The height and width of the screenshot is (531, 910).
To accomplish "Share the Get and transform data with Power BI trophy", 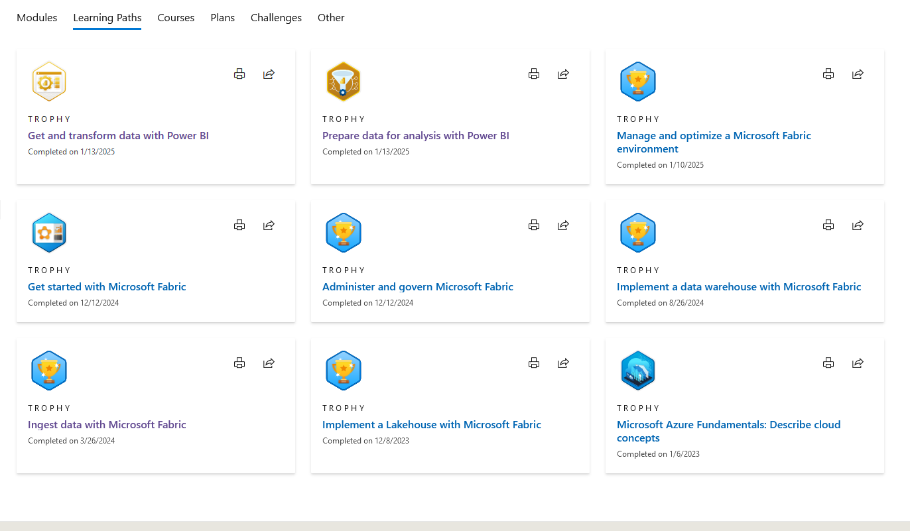I will pyautogui.click(x=269, y=74).
